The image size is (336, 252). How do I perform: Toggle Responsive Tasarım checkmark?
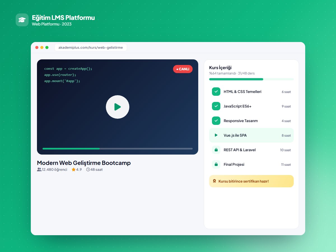[216, 121]
